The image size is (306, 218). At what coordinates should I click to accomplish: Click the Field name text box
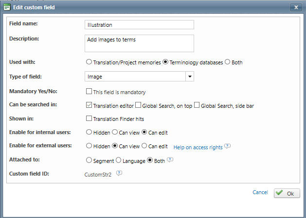pyautogui.click(x=139, y=24)
